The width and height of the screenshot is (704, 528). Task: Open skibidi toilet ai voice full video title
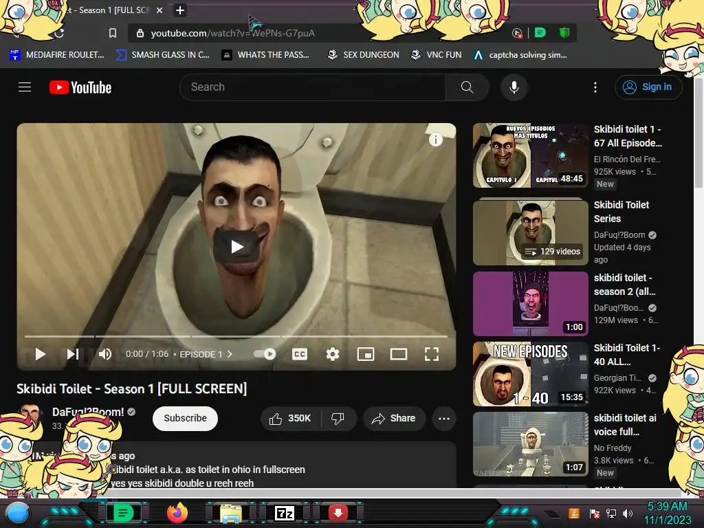pyautogui.click(x=625, y=425)
